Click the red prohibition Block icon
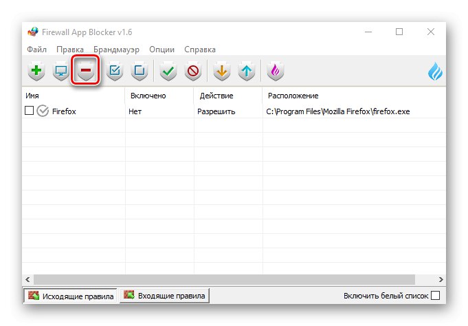Screen dimensions: 468x326 pos(193,71)
